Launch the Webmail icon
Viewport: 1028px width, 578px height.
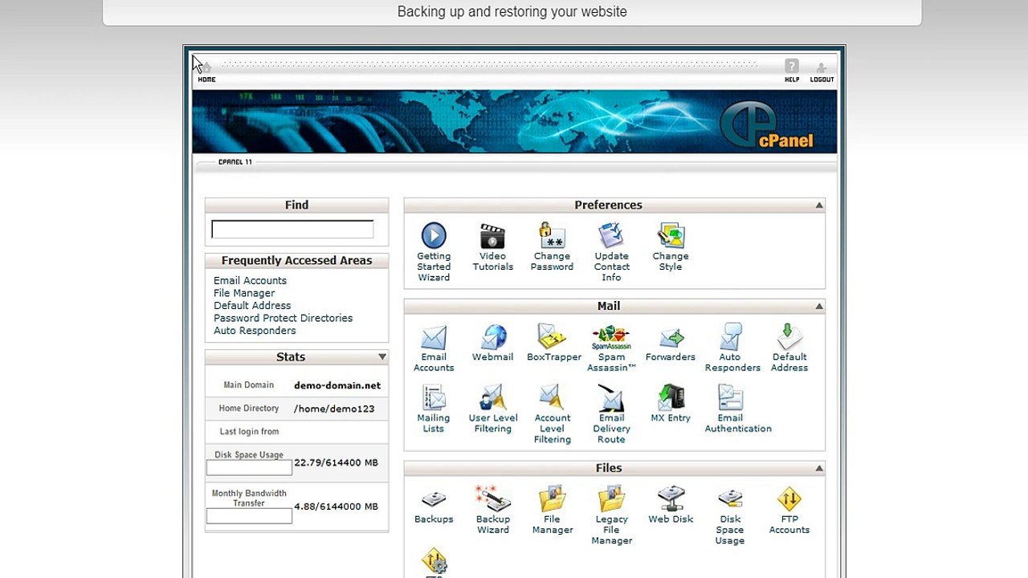(x=492, y=337)
